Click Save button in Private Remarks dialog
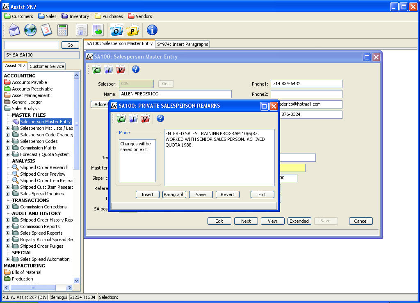The image size is (420, 303). point(201,194)
